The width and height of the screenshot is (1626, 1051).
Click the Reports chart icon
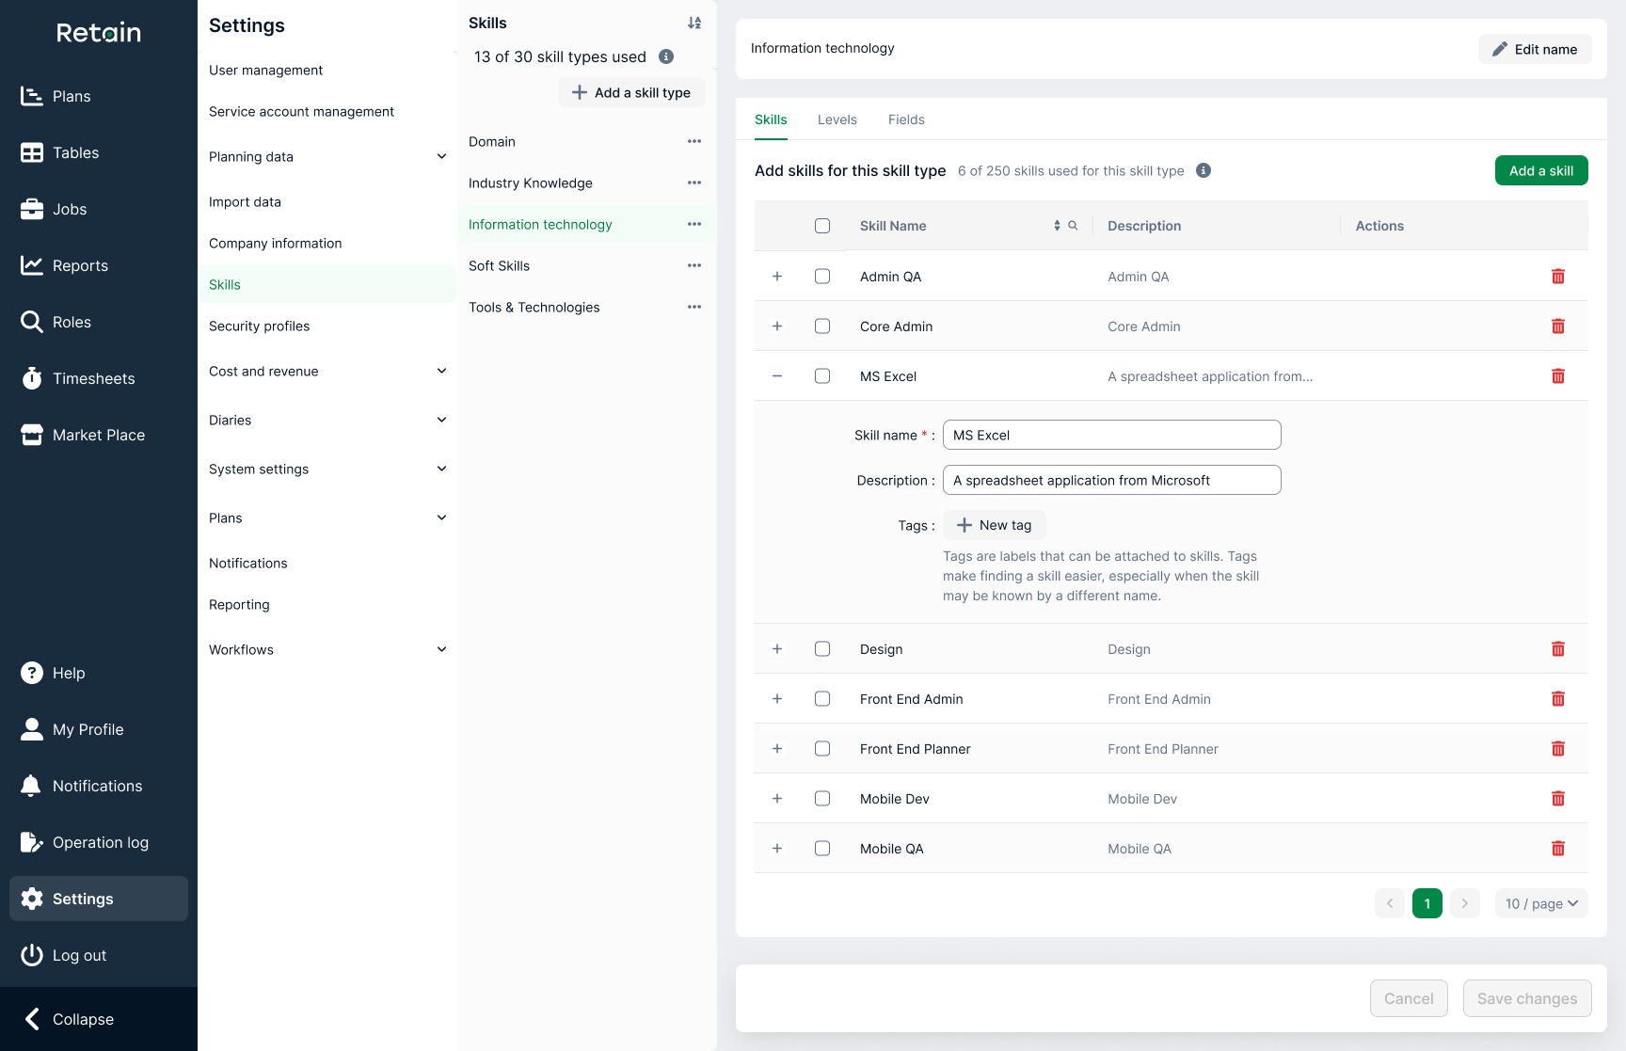31,265
